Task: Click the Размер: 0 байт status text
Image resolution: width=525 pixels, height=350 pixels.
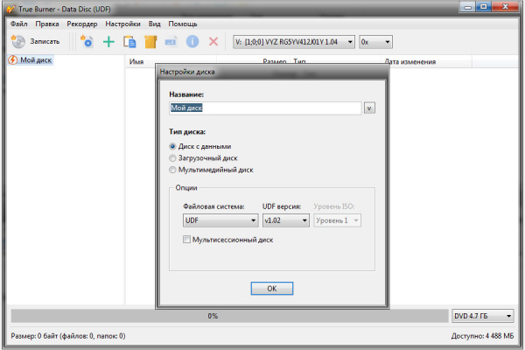Action: (x=68, y=336)
